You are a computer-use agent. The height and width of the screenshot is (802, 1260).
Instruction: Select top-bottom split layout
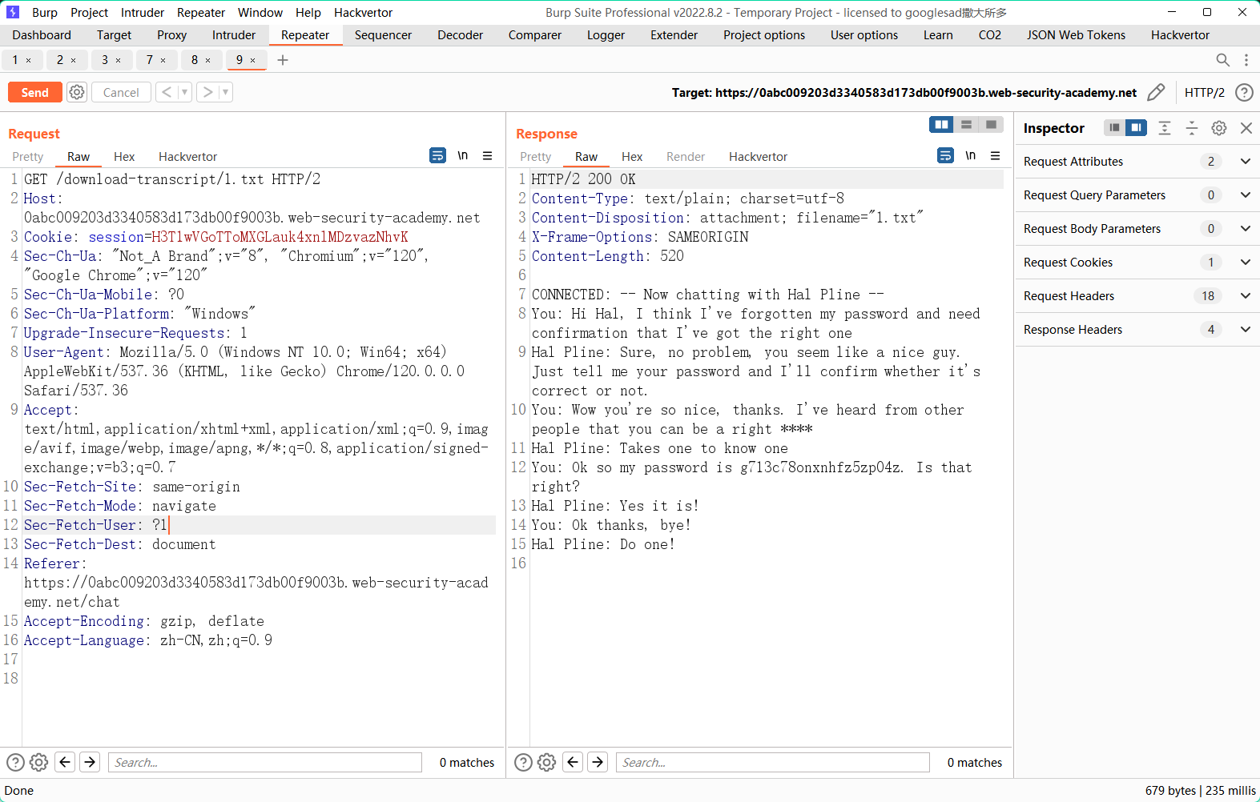[966, 124]
